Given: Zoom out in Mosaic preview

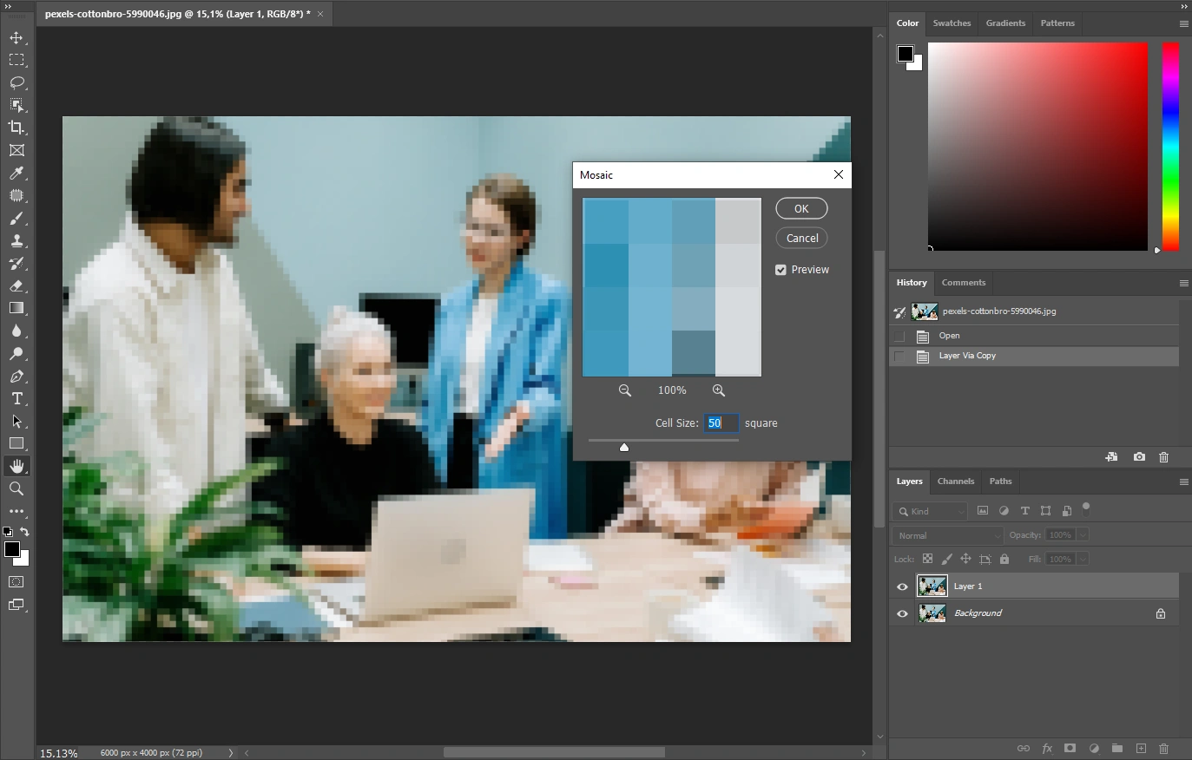Looking at the screenshot, I should tap(625, 390).
